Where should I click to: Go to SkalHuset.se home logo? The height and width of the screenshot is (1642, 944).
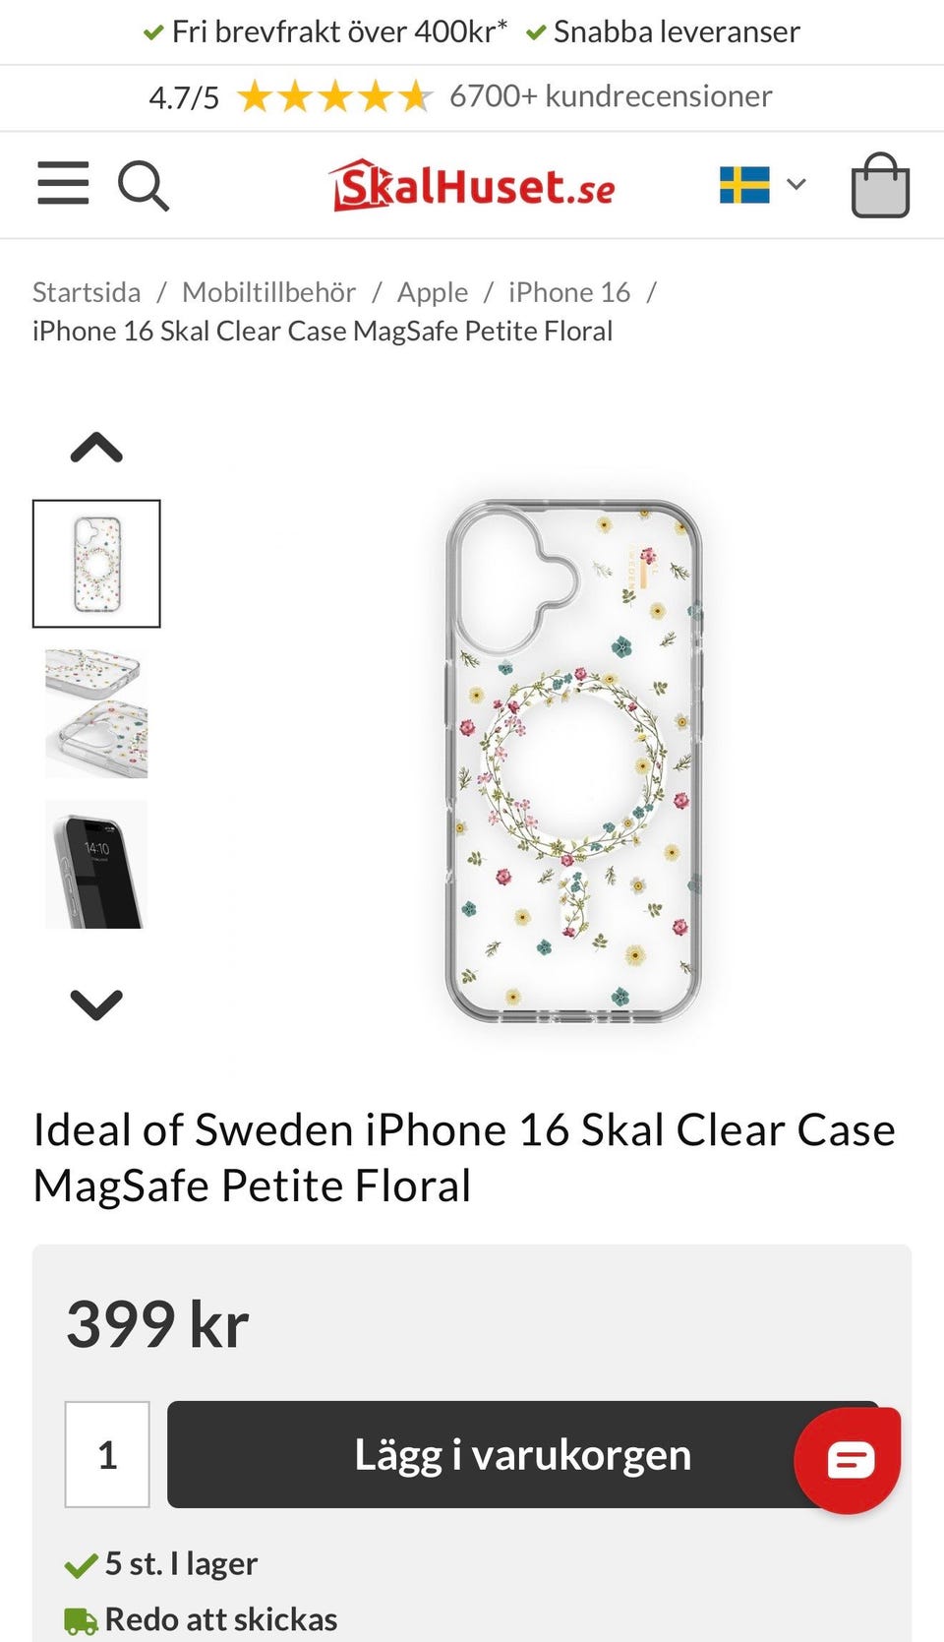(473, 186)
